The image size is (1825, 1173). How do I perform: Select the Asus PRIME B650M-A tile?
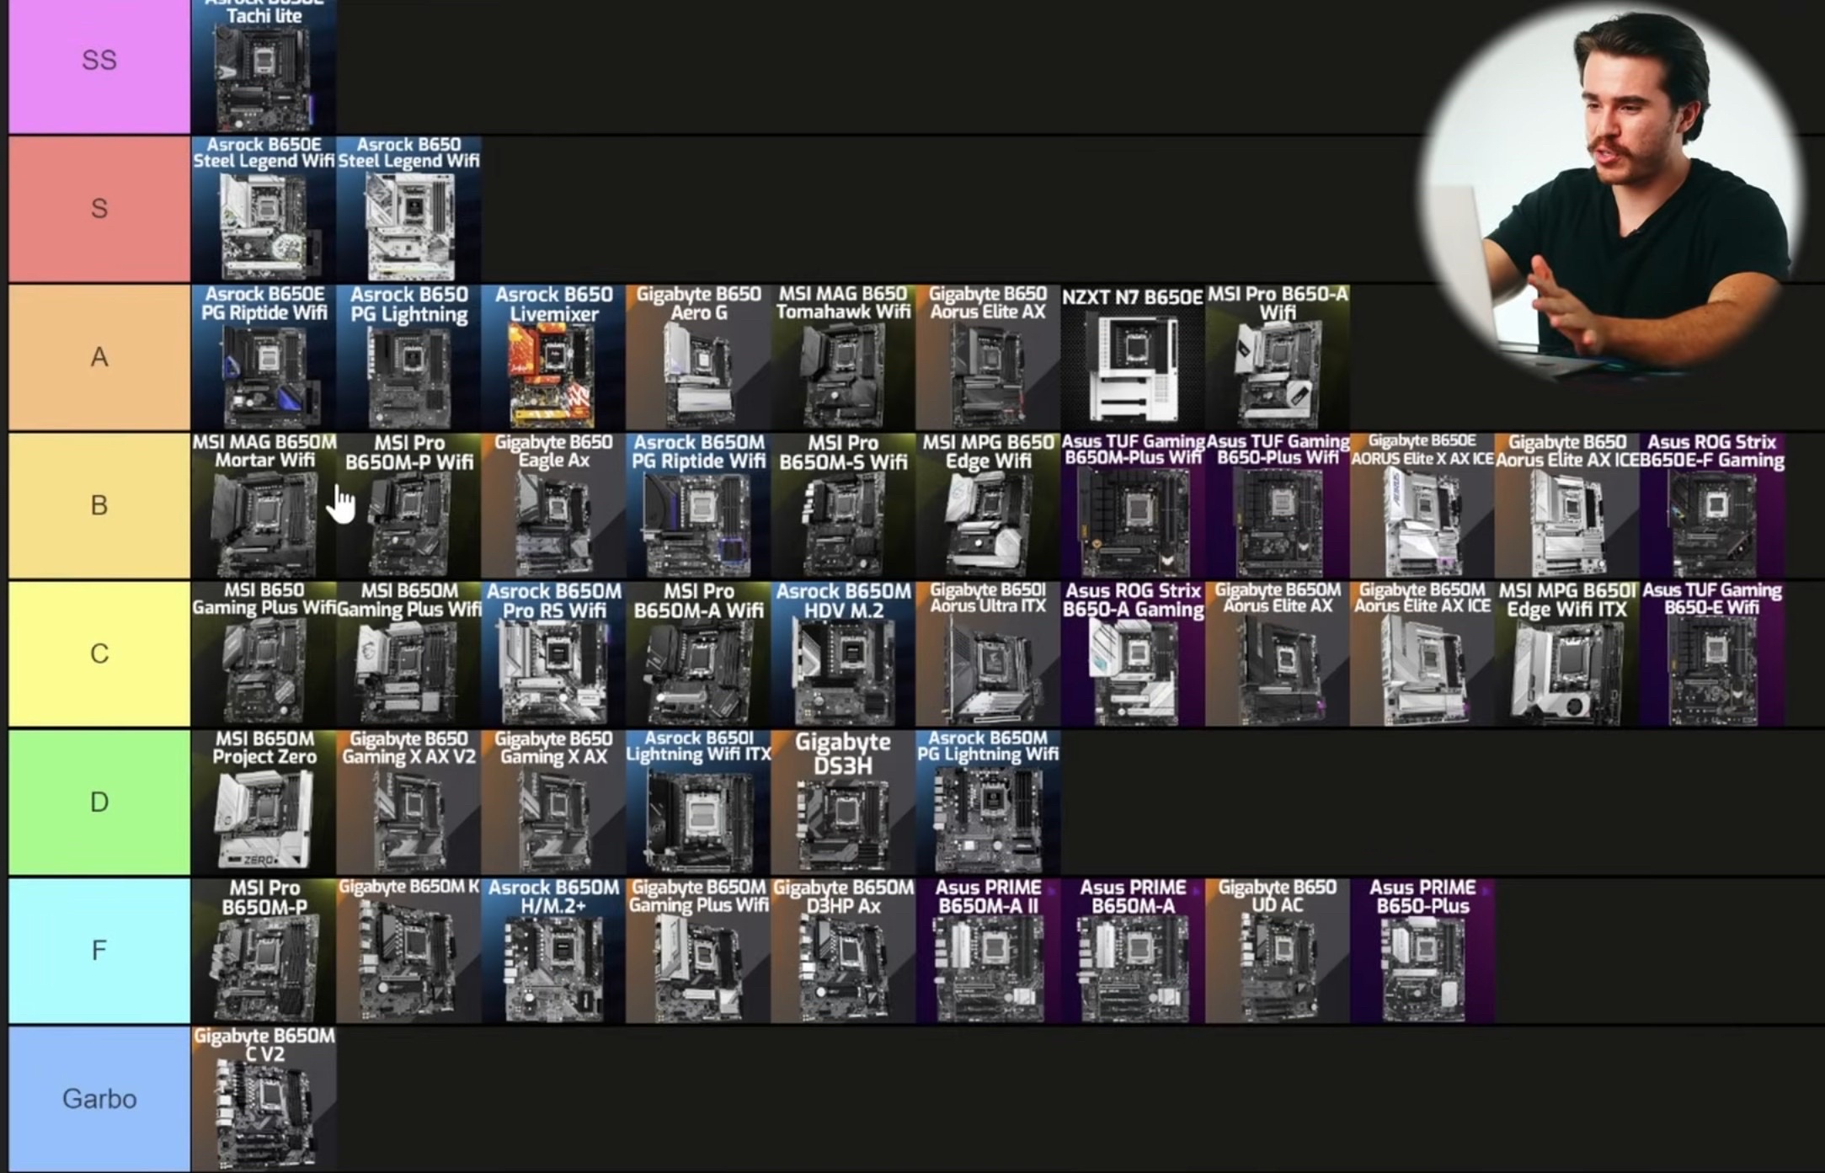click(x=1133, y=951)
